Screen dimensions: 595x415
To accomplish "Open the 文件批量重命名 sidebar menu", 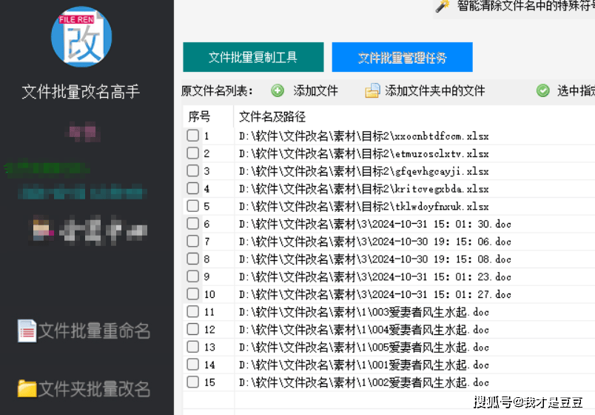I will 94,331.
